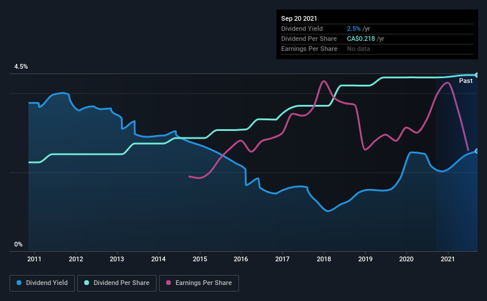Click the Earnings Per Share label in tooltip
This screenshot has height=301, width=487.
point(309,49)
